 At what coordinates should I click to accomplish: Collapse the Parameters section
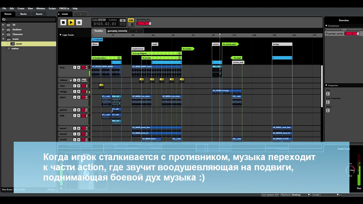(x=326, y=26)
